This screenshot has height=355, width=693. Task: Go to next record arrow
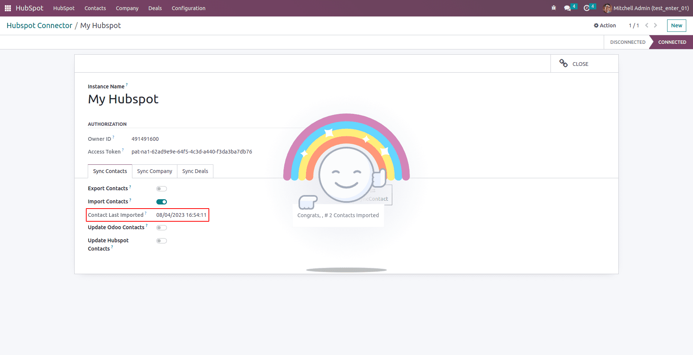655,25
